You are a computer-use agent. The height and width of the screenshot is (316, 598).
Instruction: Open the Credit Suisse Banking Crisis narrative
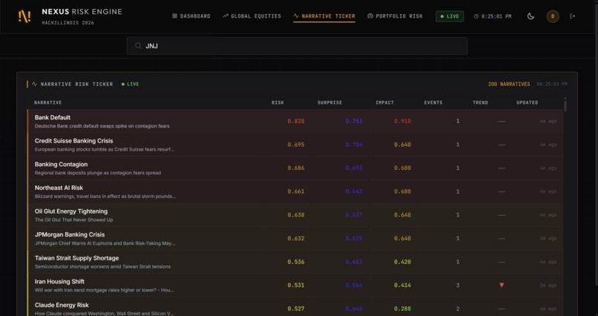295,145
